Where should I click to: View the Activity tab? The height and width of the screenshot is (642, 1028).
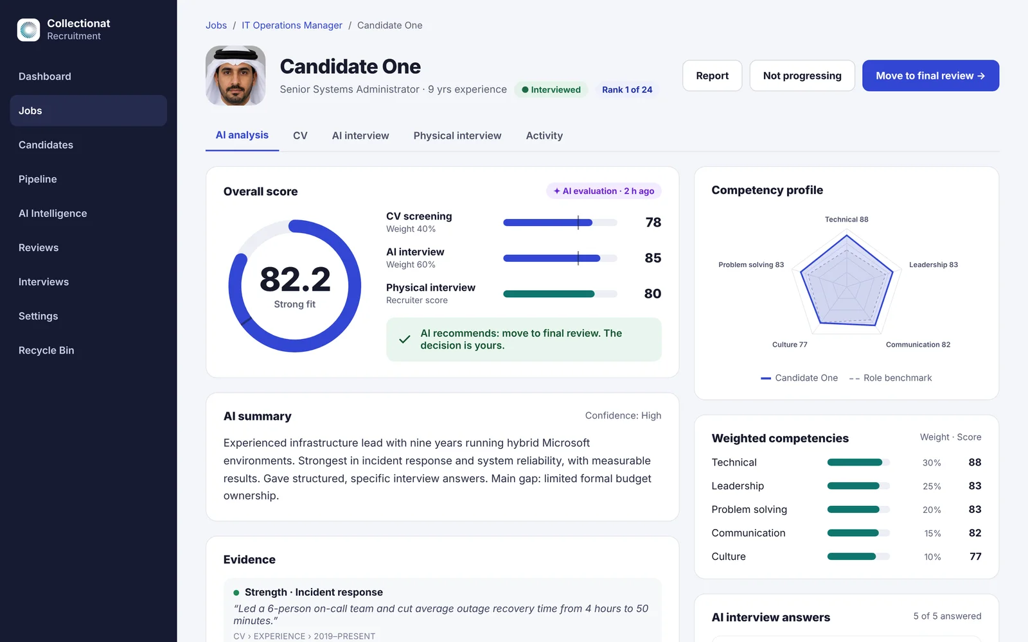coord(544,135)
